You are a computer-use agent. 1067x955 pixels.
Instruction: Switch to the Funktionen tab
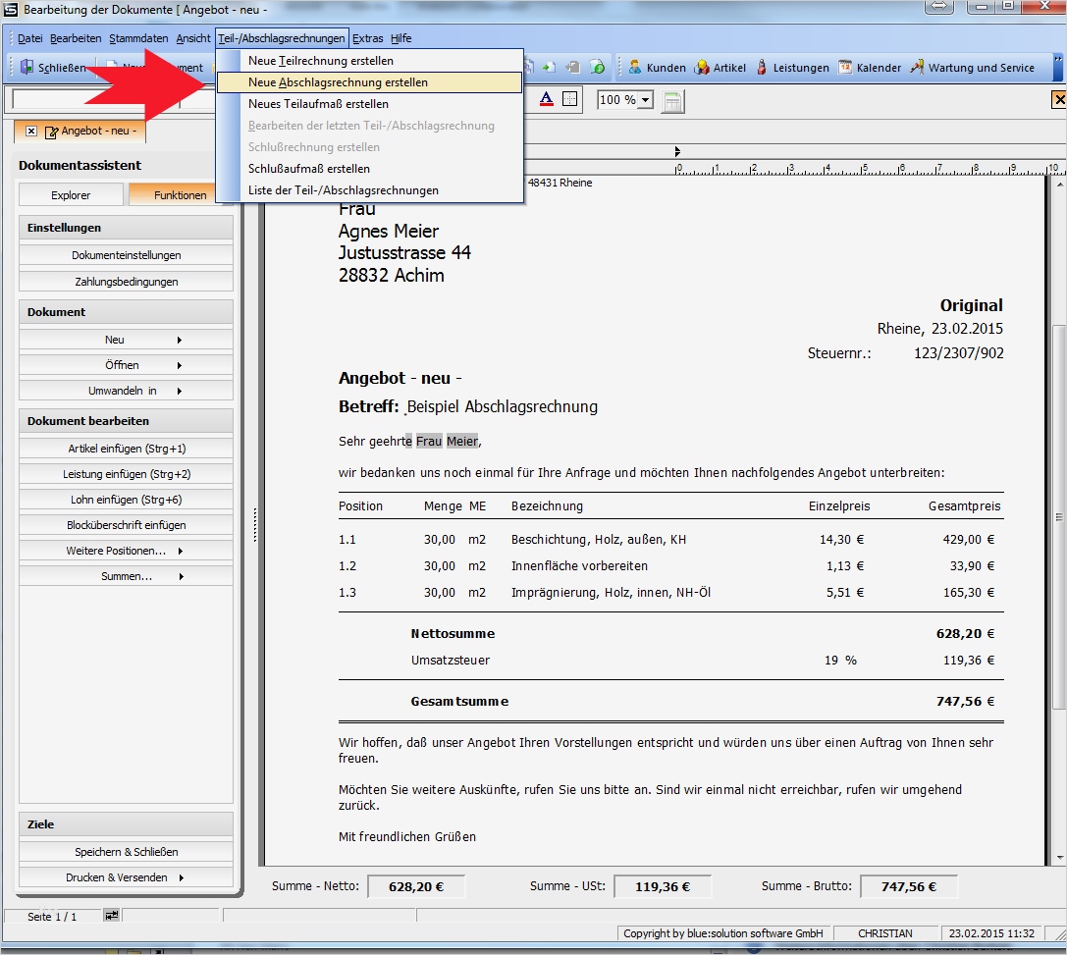coord(180,195)
